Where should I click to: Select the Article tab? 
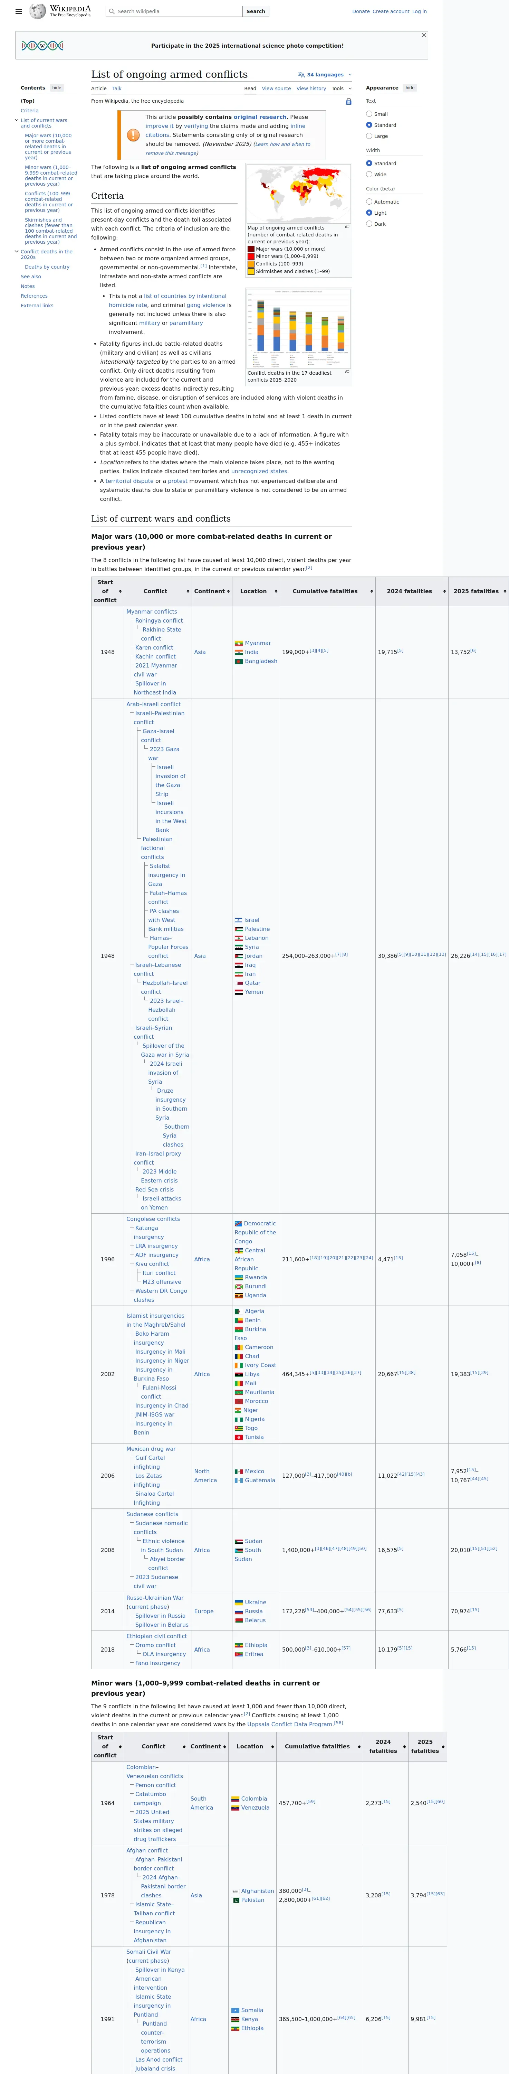point(99,88)
